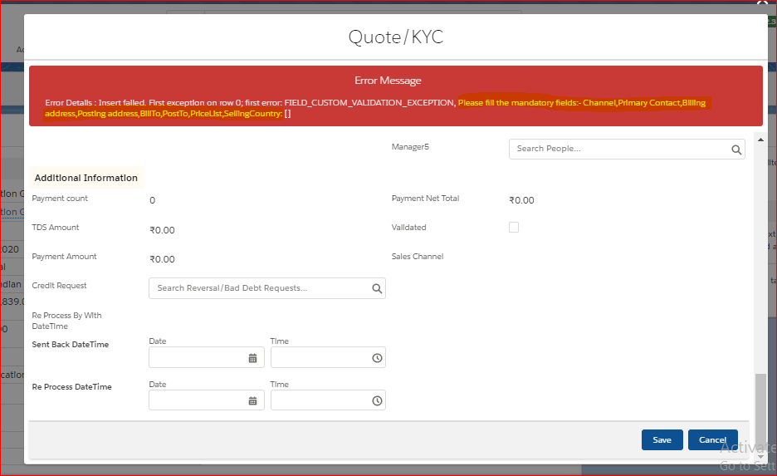Click the Manager5 label
Viewport: 777px width, 476px height.
tap(410, 147)
